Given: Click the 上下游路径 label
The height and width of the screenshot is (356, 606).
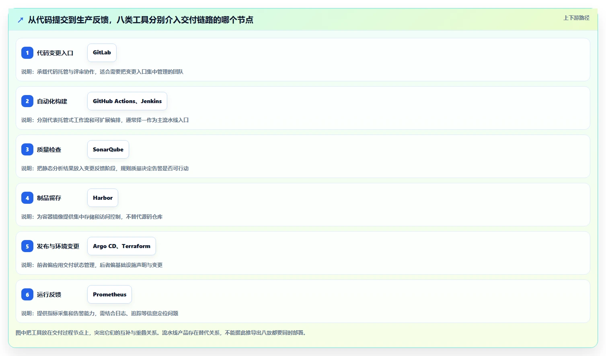Looking at the screenshot, I should (x=576, y=18).
